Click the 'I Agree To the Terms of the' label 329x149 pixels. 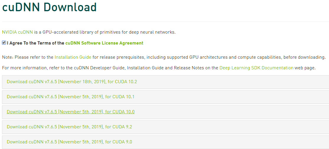(x=36, y=43)
